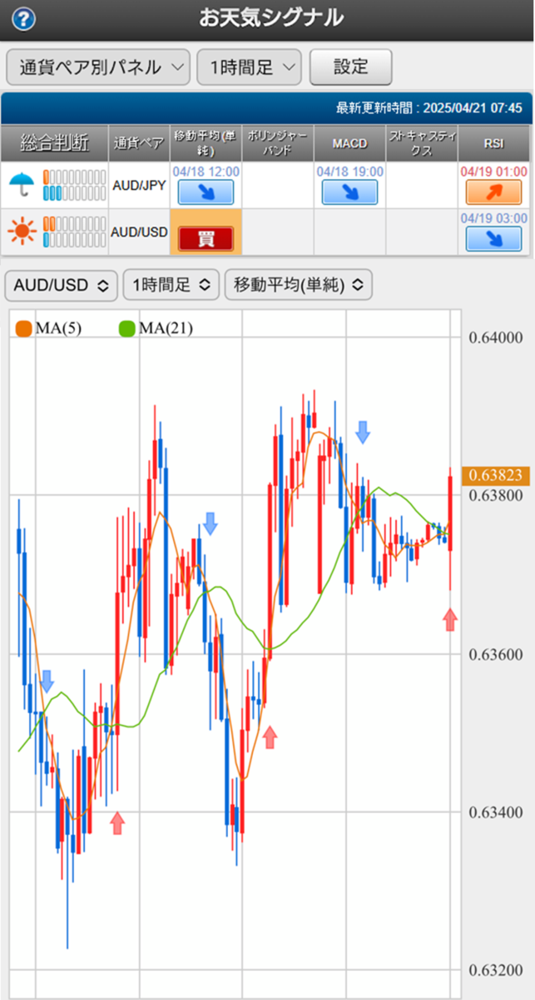Image resolution: width=535 pixels, height=1000 pixels.
Task: Click the AUD/USD RSI blue down arrow
Action: pos(493,239)
